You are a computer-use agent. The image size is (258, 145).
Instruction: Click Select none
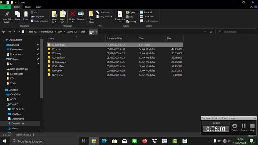[147, 17]
